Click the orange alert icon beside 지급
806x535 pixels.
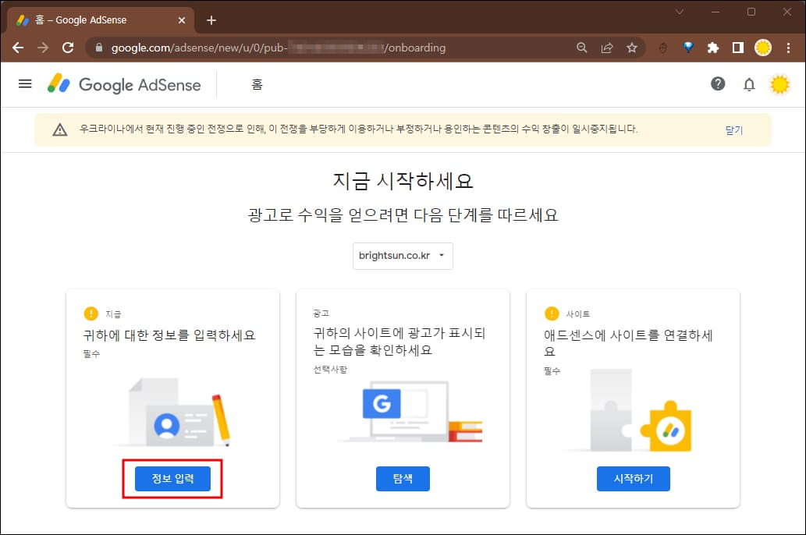91,313
